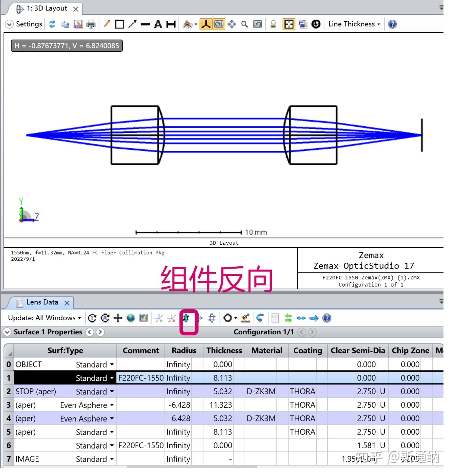This screenshot has width=451, height=476.
Task: Go to next configuration with right arrow
Action: [313, 332]
